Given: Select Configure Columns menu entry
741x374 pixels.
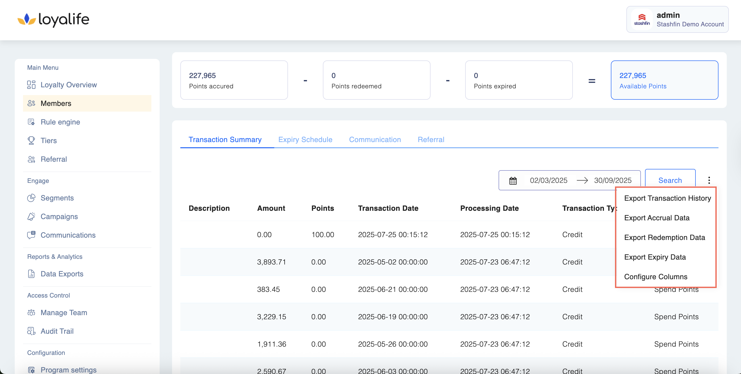Looking at the screenshot, I should coord(655,276).
